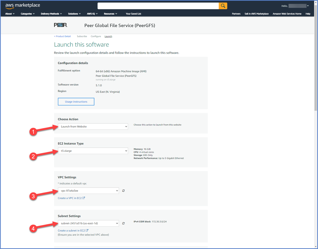Open the Choose Action dropdown
This screenshot has height=249, width=318.
pyautogui.click(x=93, y=126)
